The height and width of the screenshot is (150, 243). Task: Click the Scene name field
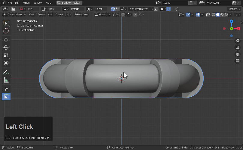pyautogui.click(x=175, y=3)
